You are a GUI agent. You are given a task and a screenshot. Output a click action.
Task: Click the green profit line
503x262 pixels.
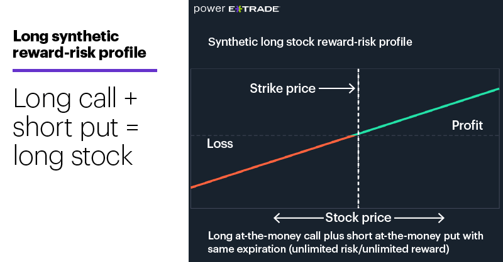coord(429,112)
